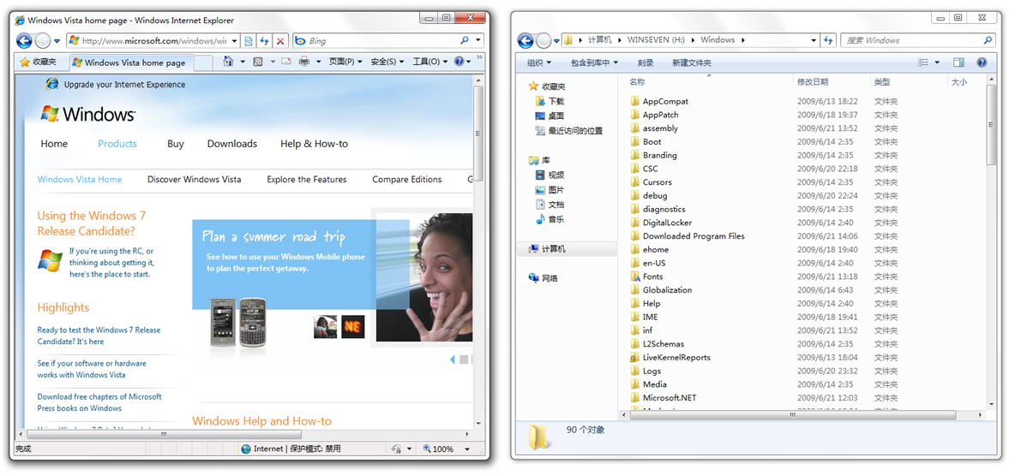The width and height of the screenshot is (1015, 475).
Task: Select 下载 in Explorer navigation pane
Action: coord(550,101)
